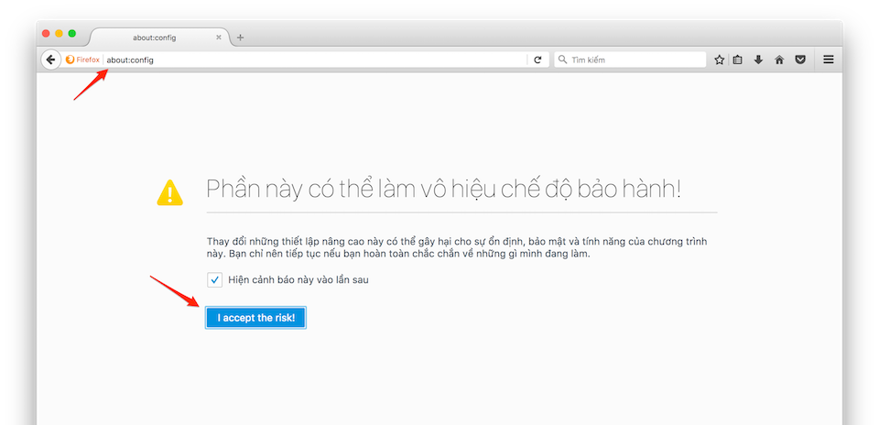Viewport: 879px width, 425px height.
Task: Open a new tab with the plus button
Action: pyautogui.click(x=241, y=38)
